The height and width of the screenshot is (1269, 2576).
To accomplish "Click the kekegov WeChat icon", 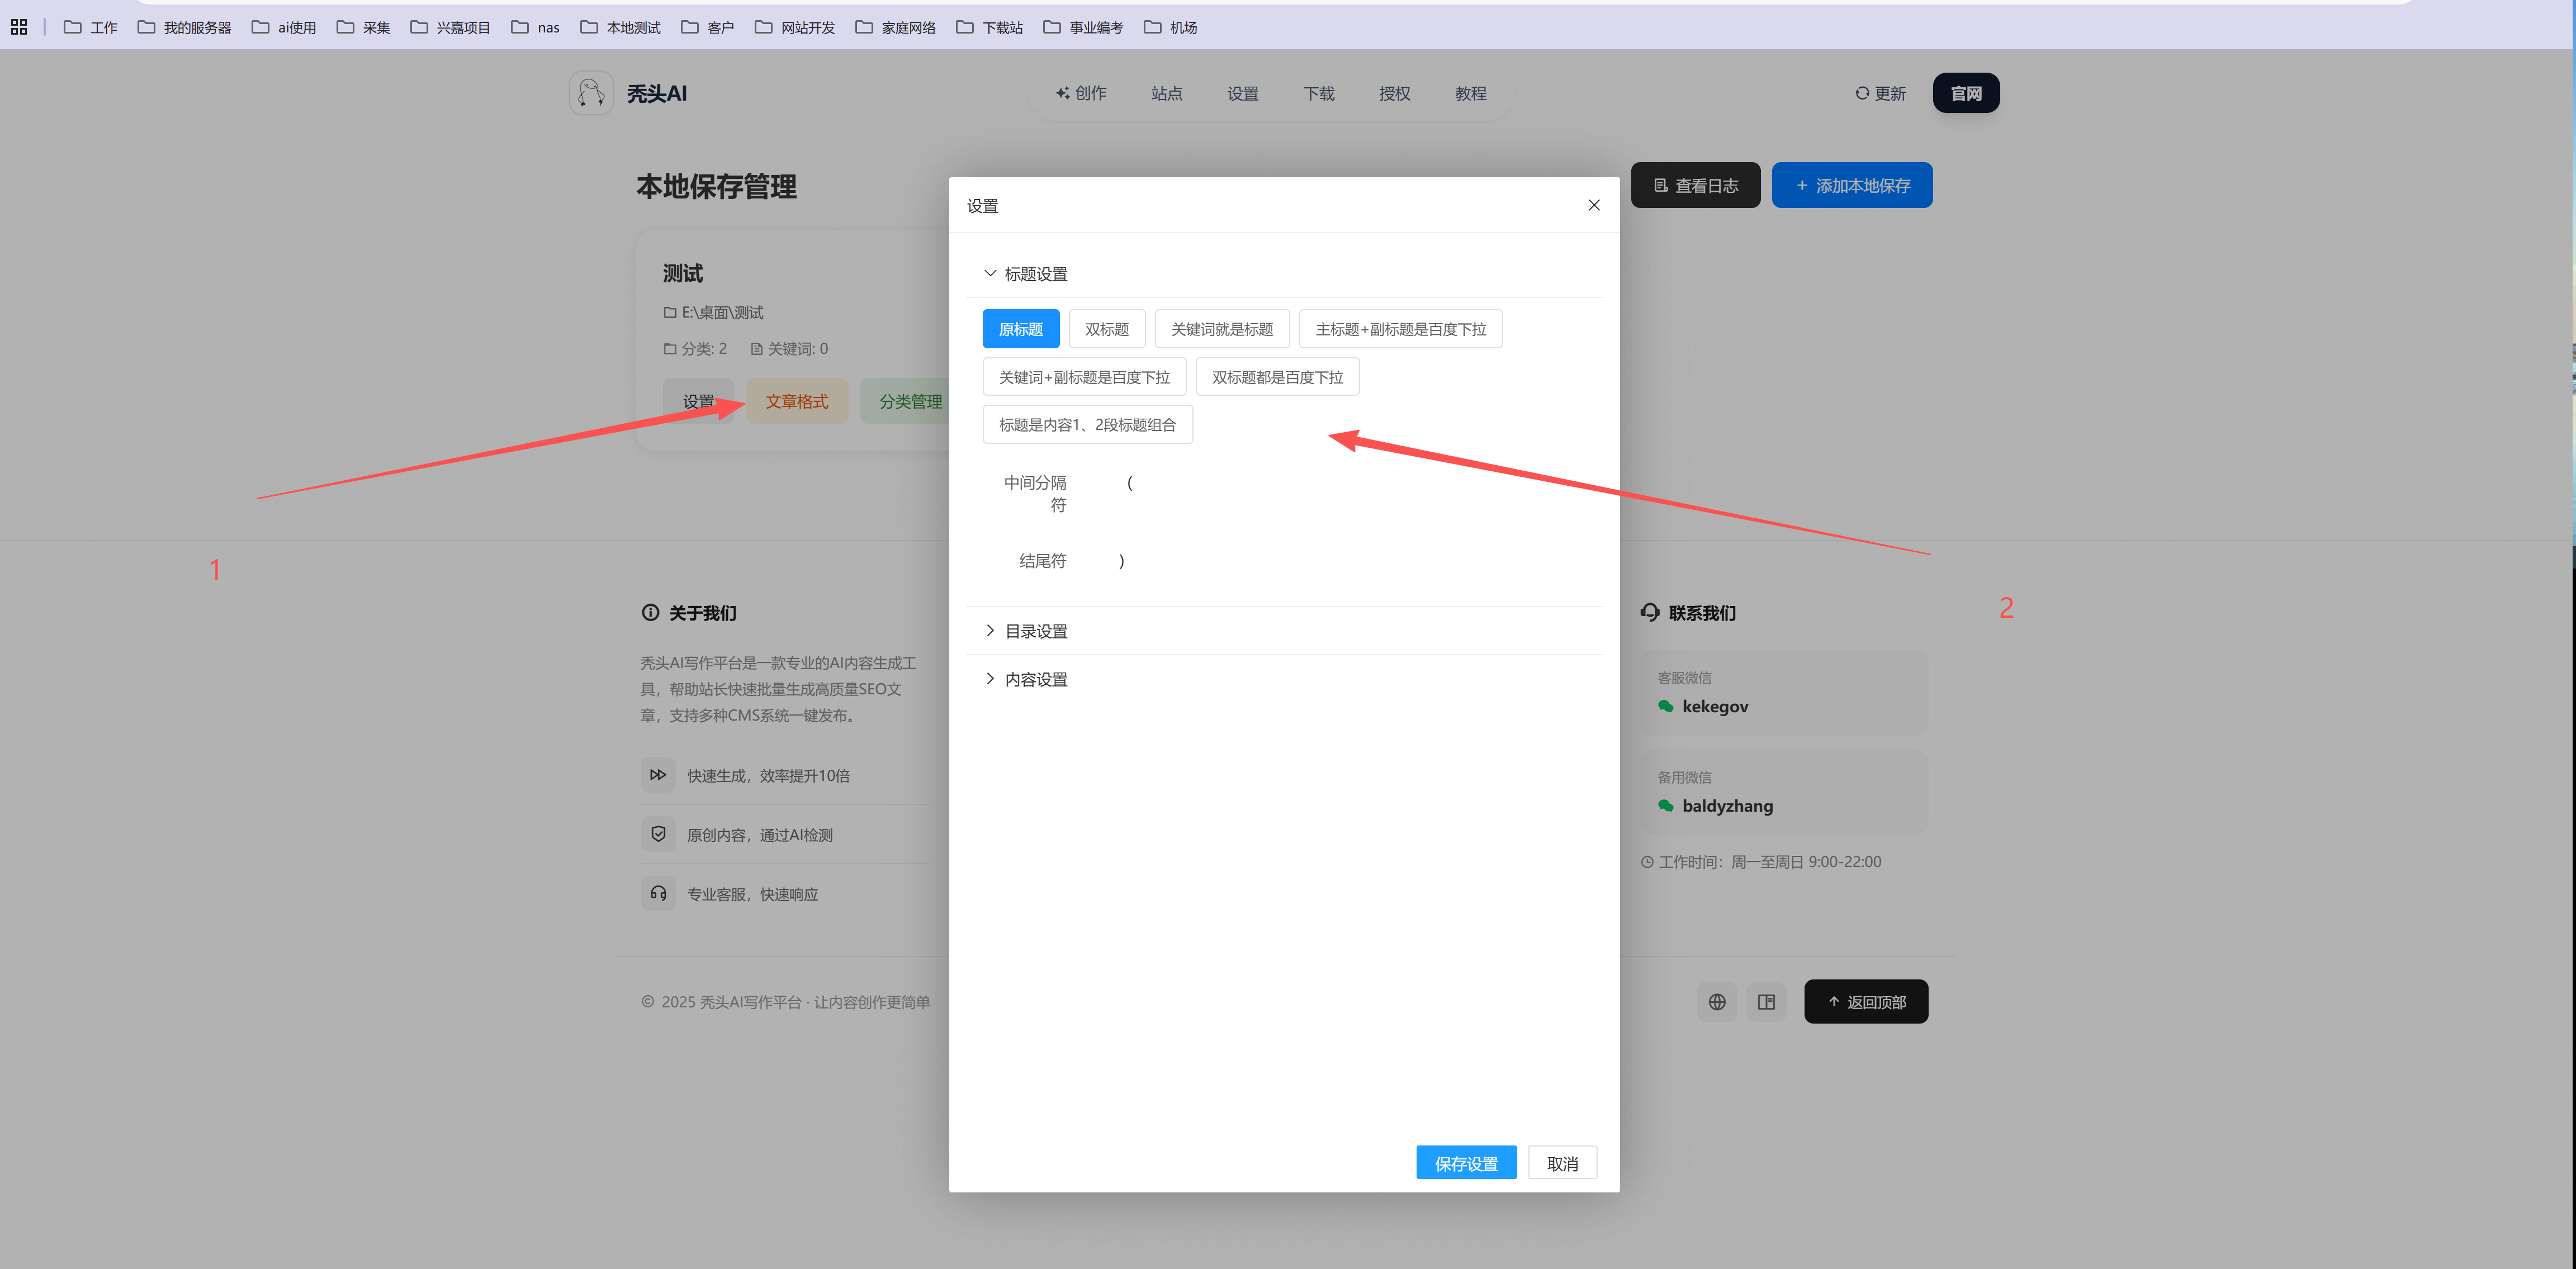I will coord(1666,706).
